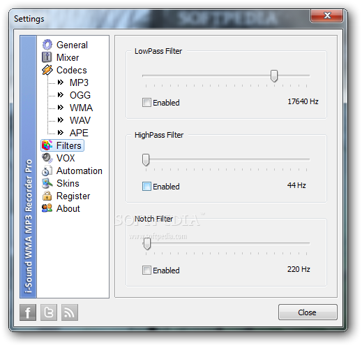The height and width of the screenshot is (346, 362).
Task: Click the Automation clock icon
Action: pyautogui.click(x=47, y=171)
